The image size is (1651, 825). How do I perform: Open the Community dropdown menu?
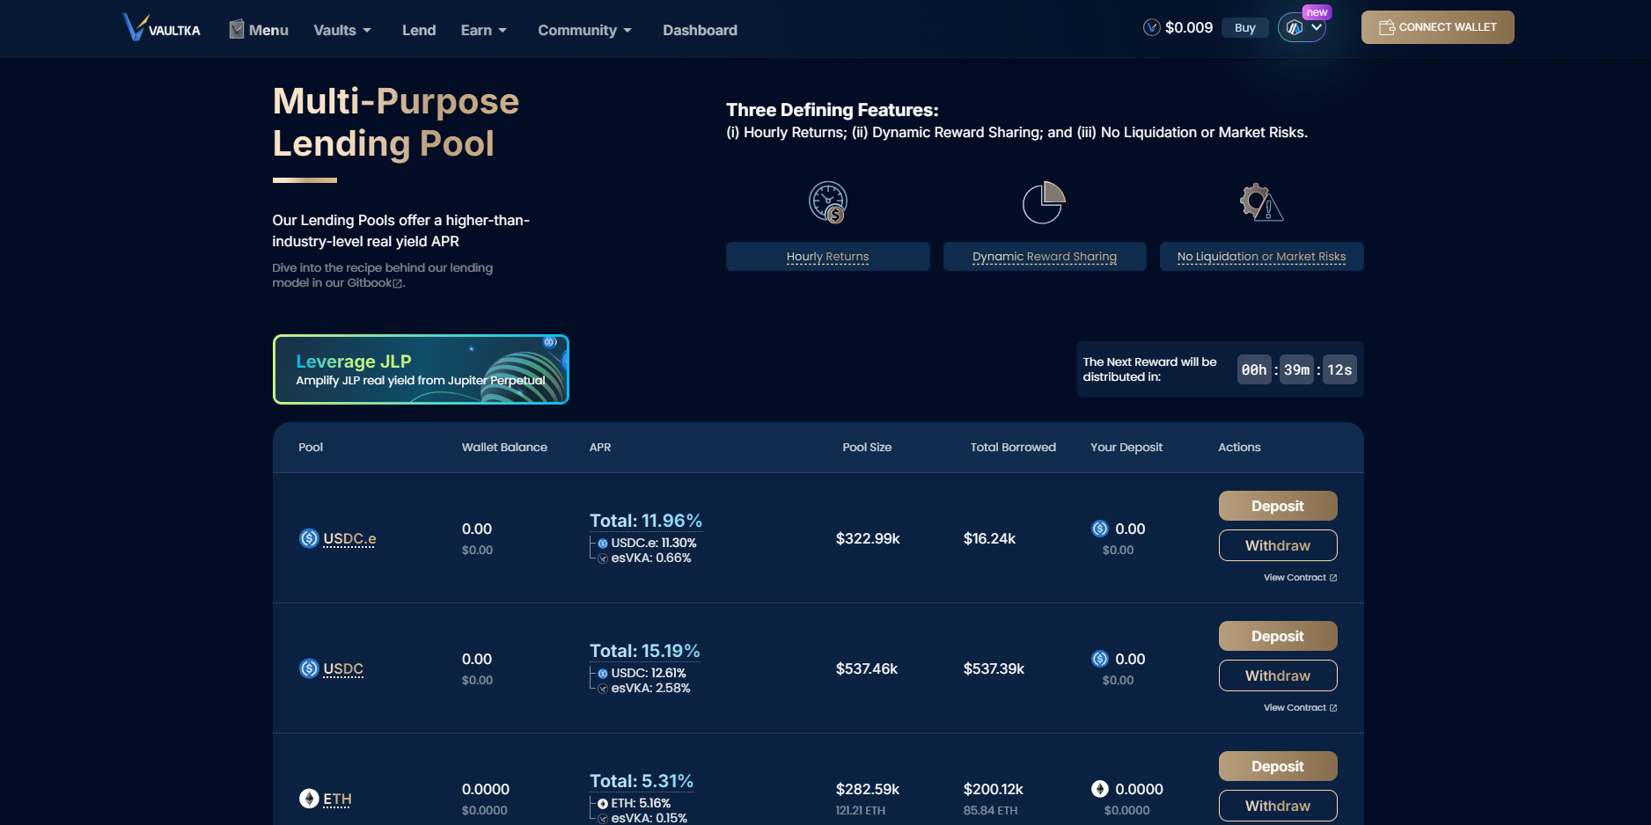pos(584,30)
